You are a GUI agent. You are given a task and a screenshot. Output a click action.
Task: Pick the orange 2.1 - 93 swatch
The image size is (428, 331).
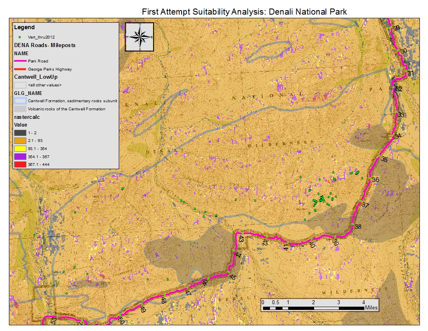20,140
